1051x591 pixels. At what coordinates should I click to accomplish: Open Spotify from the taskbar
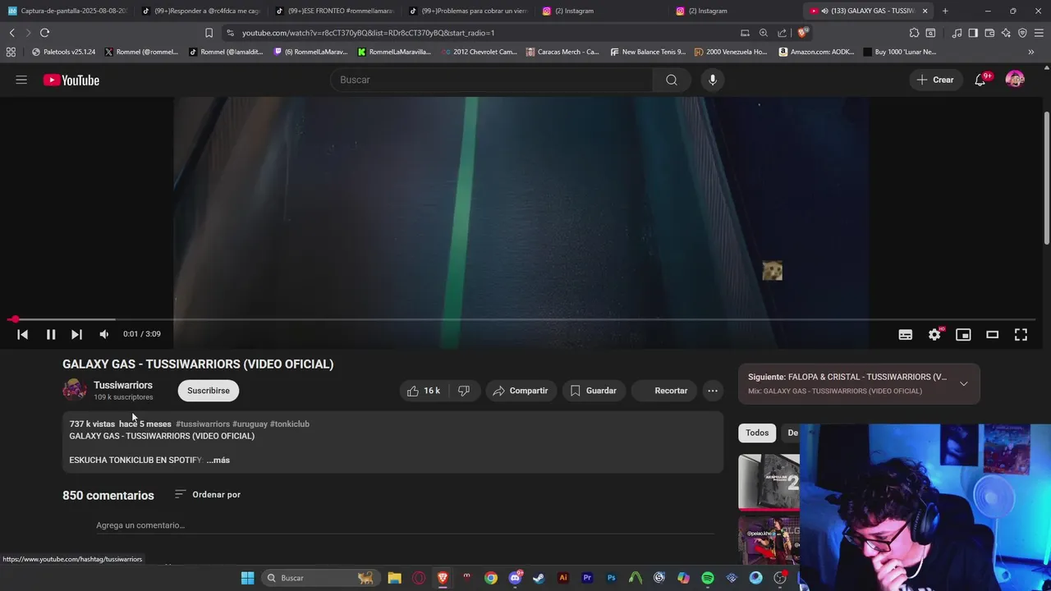coord(708,578)
